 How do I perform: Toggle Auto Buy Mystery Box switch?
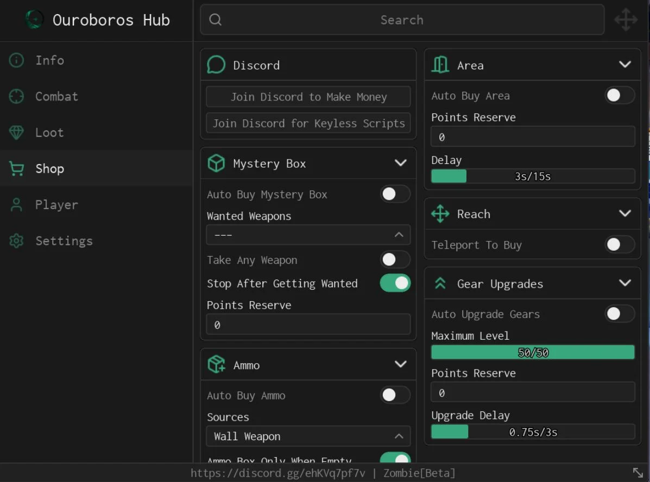coord(395,194)
